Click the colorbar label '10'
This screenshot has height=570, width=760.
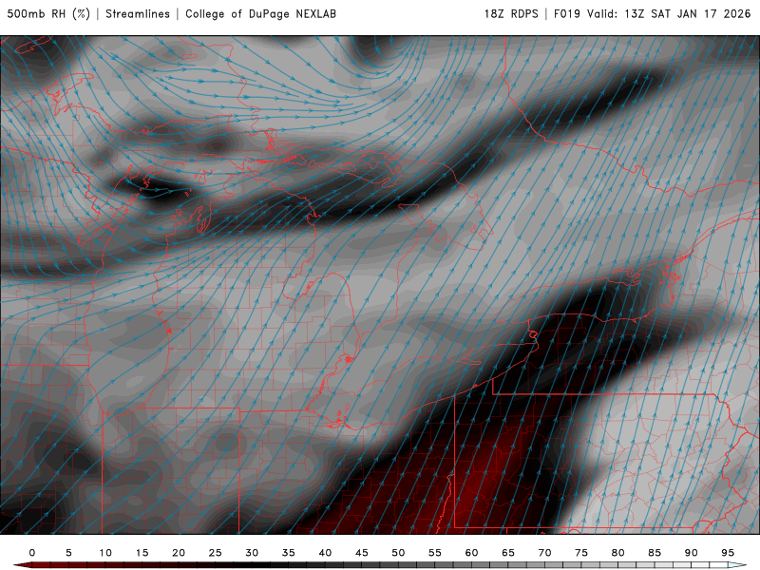[105, 553]
